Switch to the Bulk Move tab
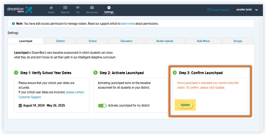Screen dimensions: 266x135 click(203, 41)
